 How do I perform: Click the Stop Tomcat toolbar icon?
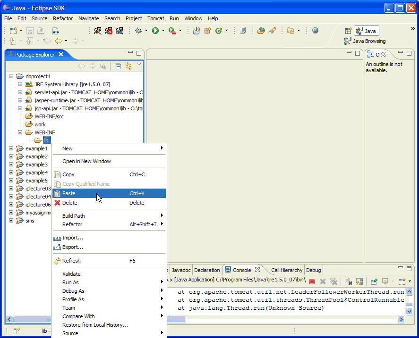[x=109, y=31]
